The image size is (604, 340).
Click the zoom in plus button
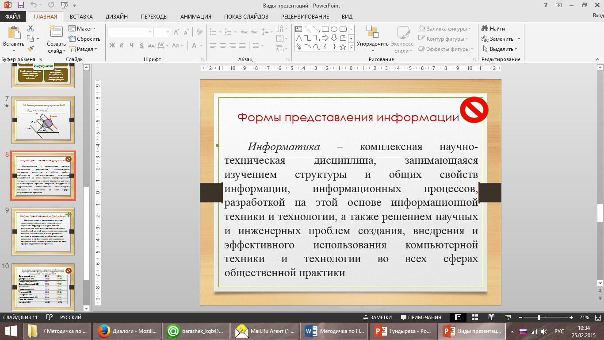[572, 317]
